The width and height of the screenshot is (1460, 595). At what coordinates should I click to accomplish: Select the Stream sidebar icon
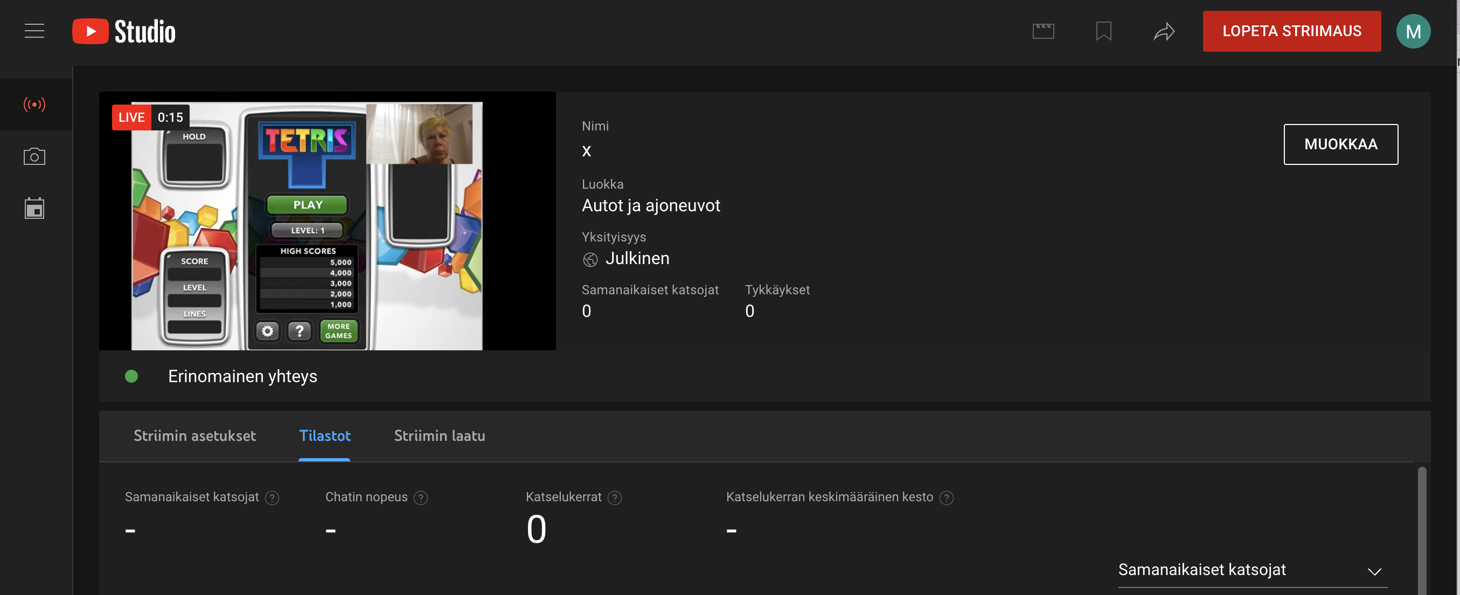pyautogui.click(x=34, y=105)
